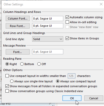The height and width of the screenshot is (106, 104).
Task: Choose Always use compact layout
Action: click(x=58, y=81)
